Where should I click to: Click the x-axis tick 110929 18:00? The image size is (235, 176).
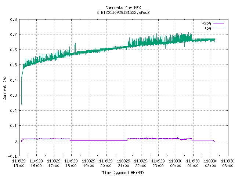point(71,164)
